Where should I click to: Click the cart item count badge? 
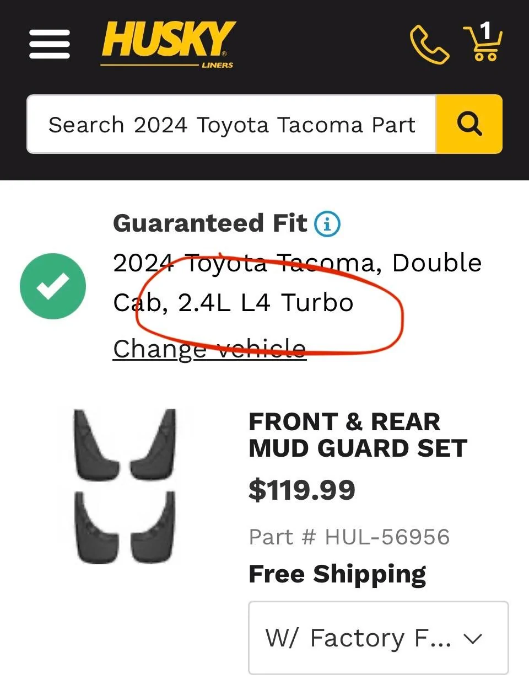tap(485, 31)
